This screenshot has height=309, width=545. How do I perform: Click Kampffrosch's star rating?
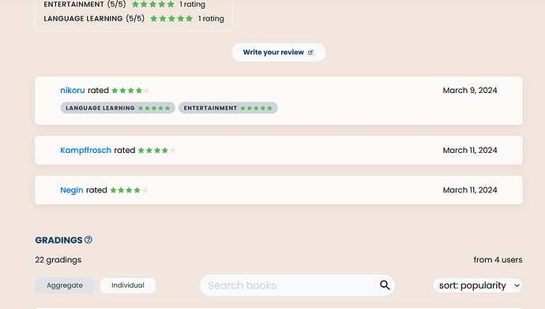click(156, 151)
